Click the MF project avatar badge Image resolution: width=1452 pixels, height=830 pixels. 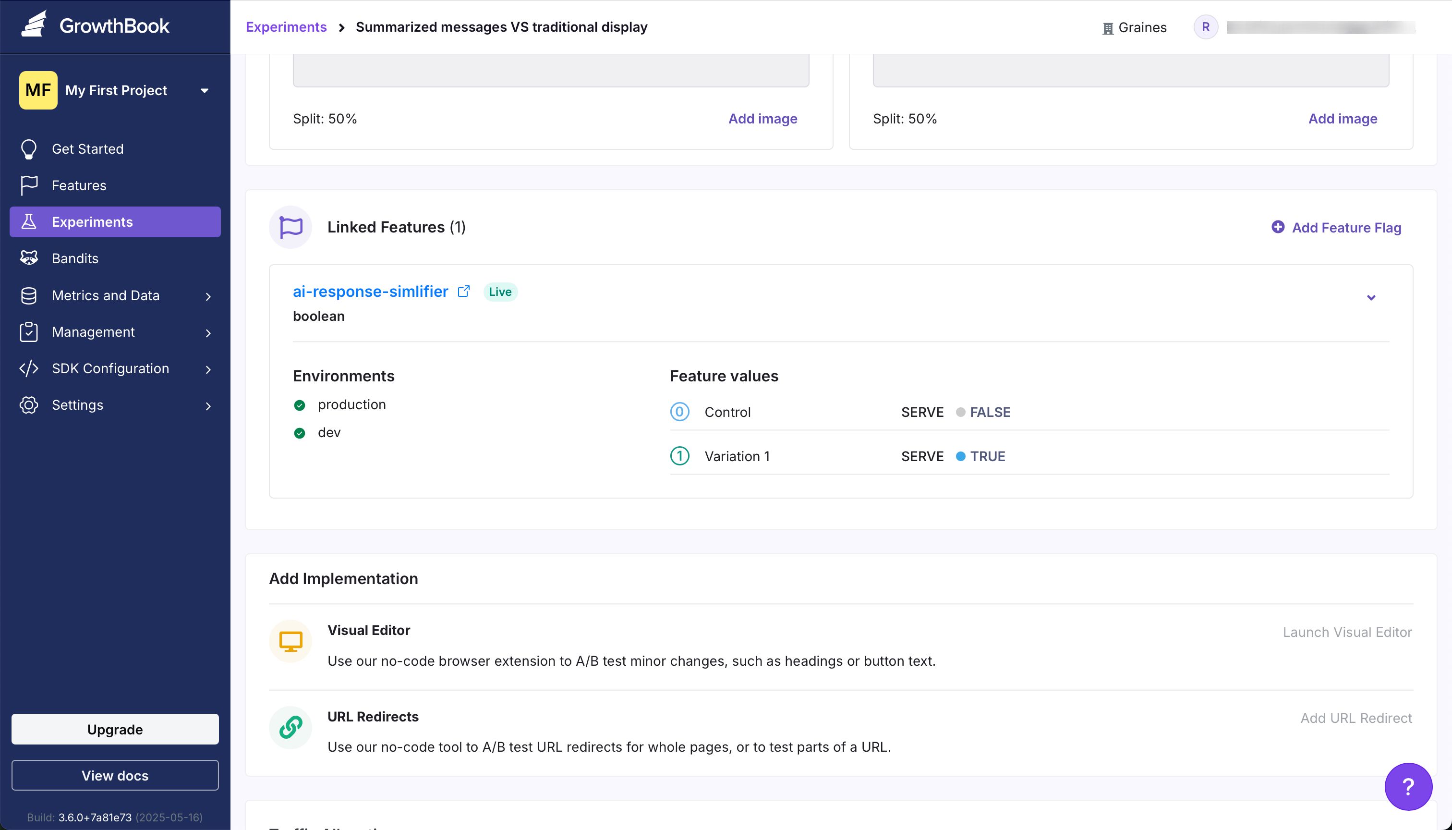[38, 90]
